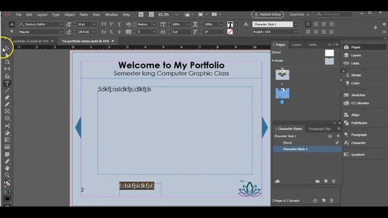Select the Eyedropper tool

pos(7,162)
